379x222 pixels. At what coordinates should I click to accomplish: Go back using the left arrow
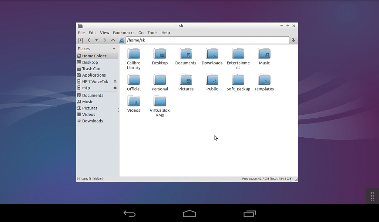[89, 40]
